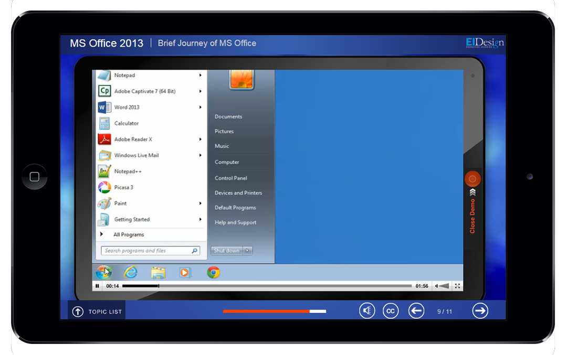The height and width of the screenshot is (355, 566).
Task: Open Default Programs
Action: [235, 208]
